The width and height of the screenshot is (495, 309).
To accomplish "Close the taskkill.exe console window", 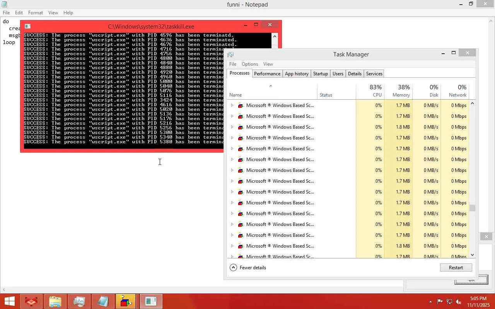I will pos(270,24).
